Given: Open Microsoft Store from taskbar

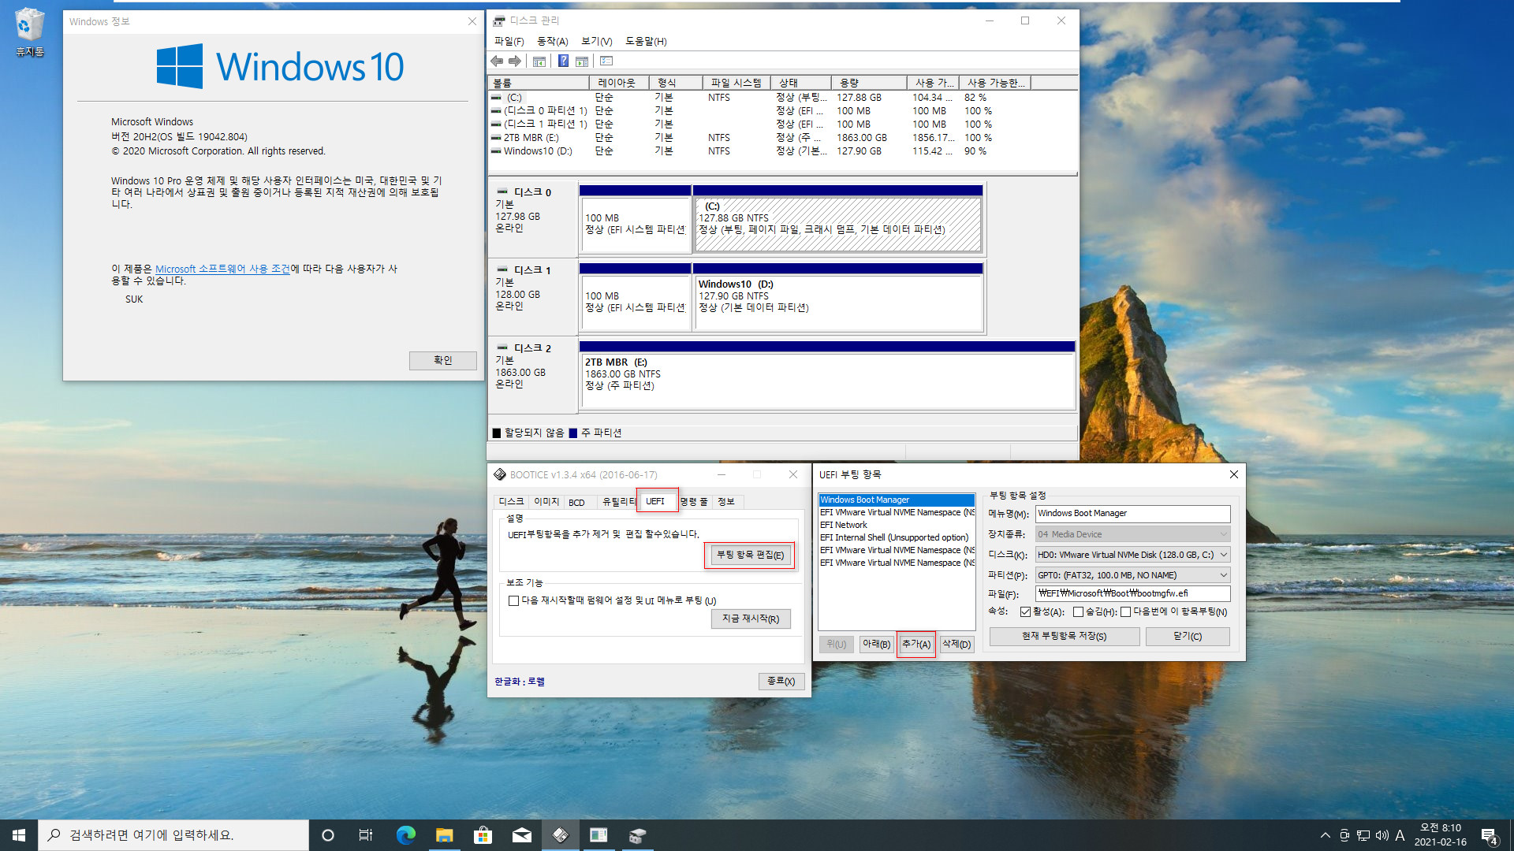Looking at the screenshot, I should click(x=483, y=835).
